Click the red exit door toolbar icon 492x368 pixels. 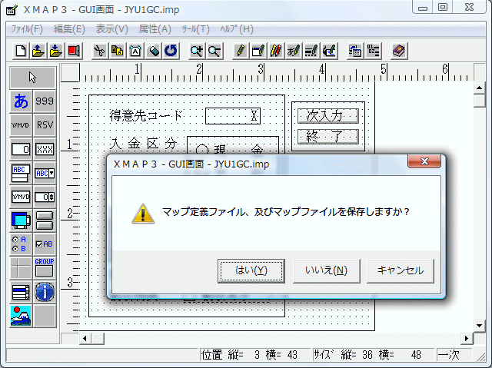74,51
